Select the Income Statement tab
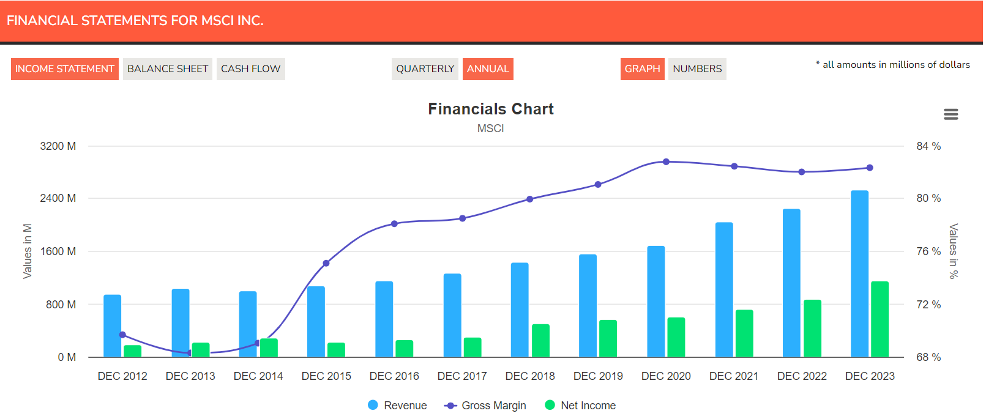Viewport: 986px width, 416px height. click(x=65, y=69)
